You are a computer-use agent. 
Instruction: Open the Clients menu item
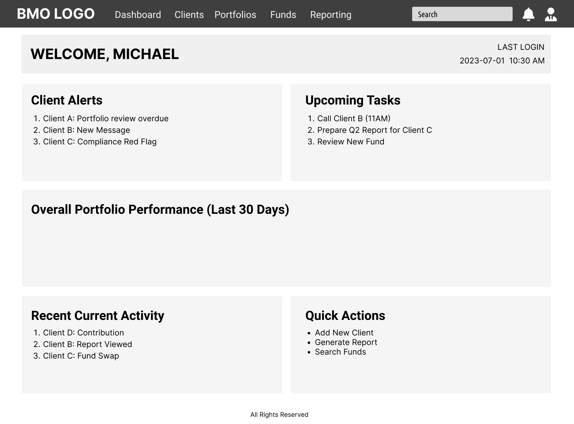pos(189,15)
